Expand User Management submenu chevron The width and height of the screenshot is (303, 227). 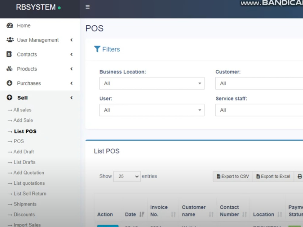coord(72,40)
